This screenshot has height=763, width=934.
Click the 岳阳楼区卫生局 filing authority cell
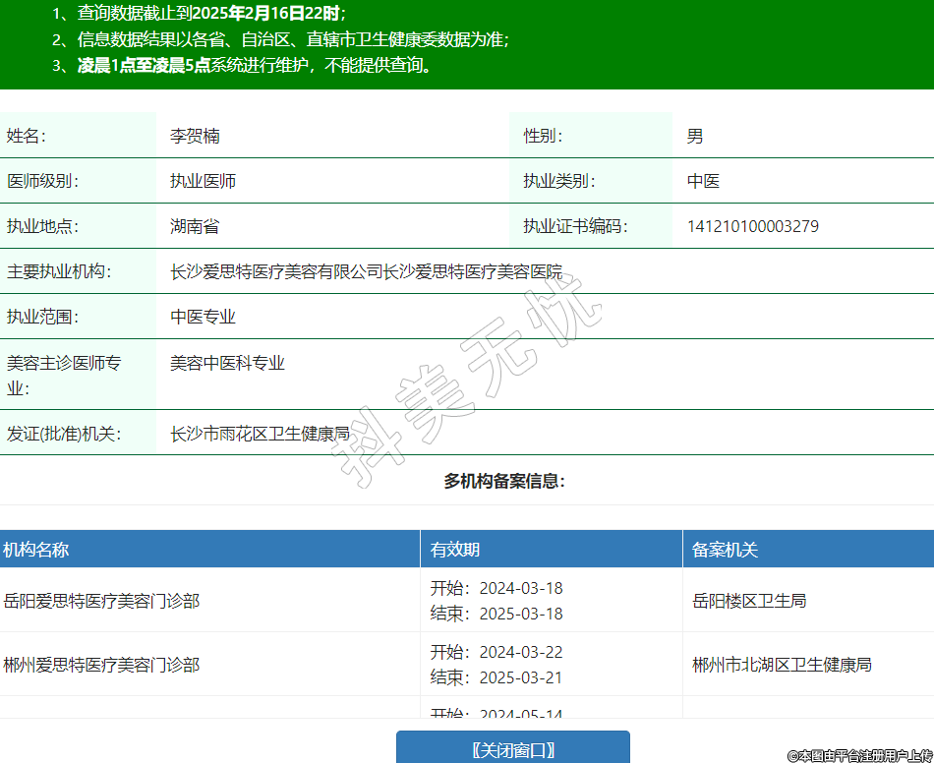(x=749, y=601)
